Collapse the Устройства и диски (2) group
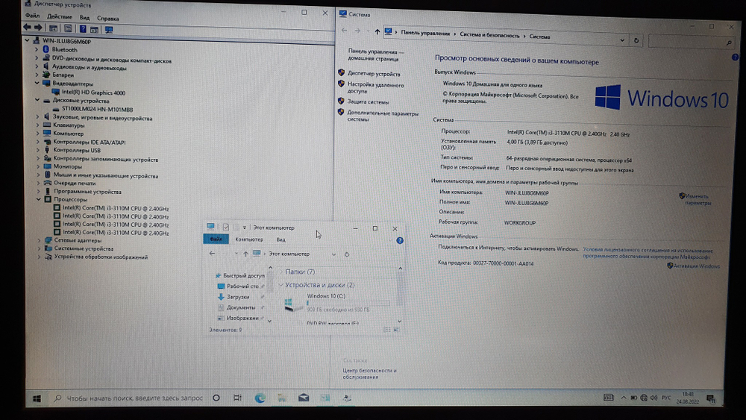Image resolution: width=746 pixels, height=420 pixels. (x=280, y=285)
